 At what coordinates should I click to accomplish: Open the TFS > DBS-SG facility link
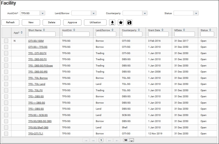coord(36,109)
